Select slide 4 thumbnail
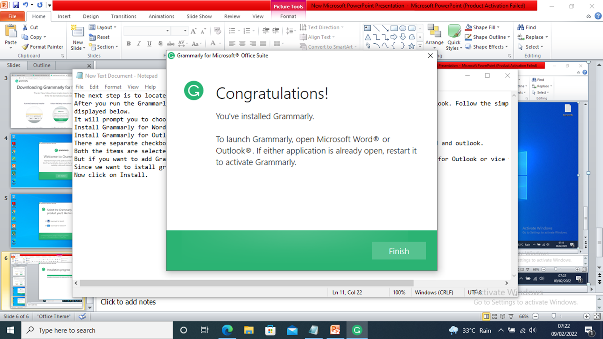This screenshot has height=339, width=603. coord(41,161)
